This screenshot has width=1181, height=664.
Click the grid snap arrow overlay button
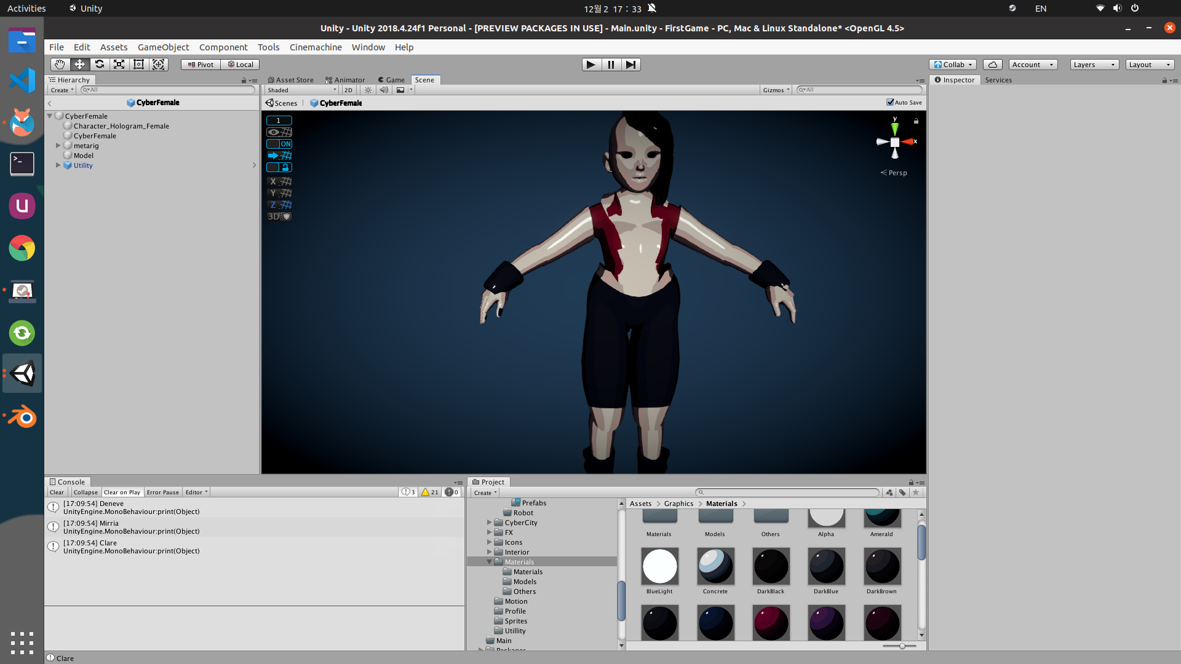point(279,156)
